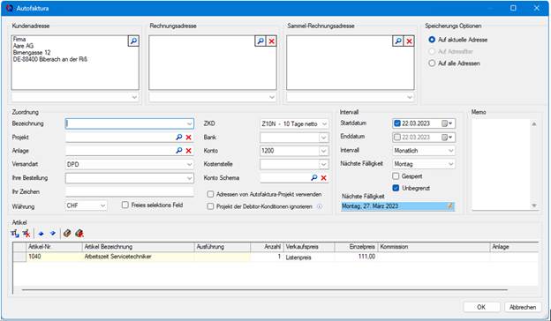551x321 pixels.
Task: Check the Gesperrt checkbox
Action: pyautogui.click(x=396, y=175)
